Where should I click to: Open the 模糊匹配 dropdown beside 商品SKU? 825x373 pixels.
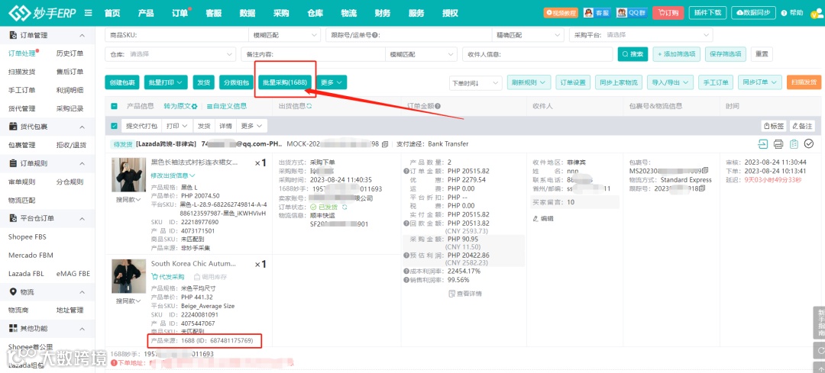pyautogui.click(x=284, y=35)
